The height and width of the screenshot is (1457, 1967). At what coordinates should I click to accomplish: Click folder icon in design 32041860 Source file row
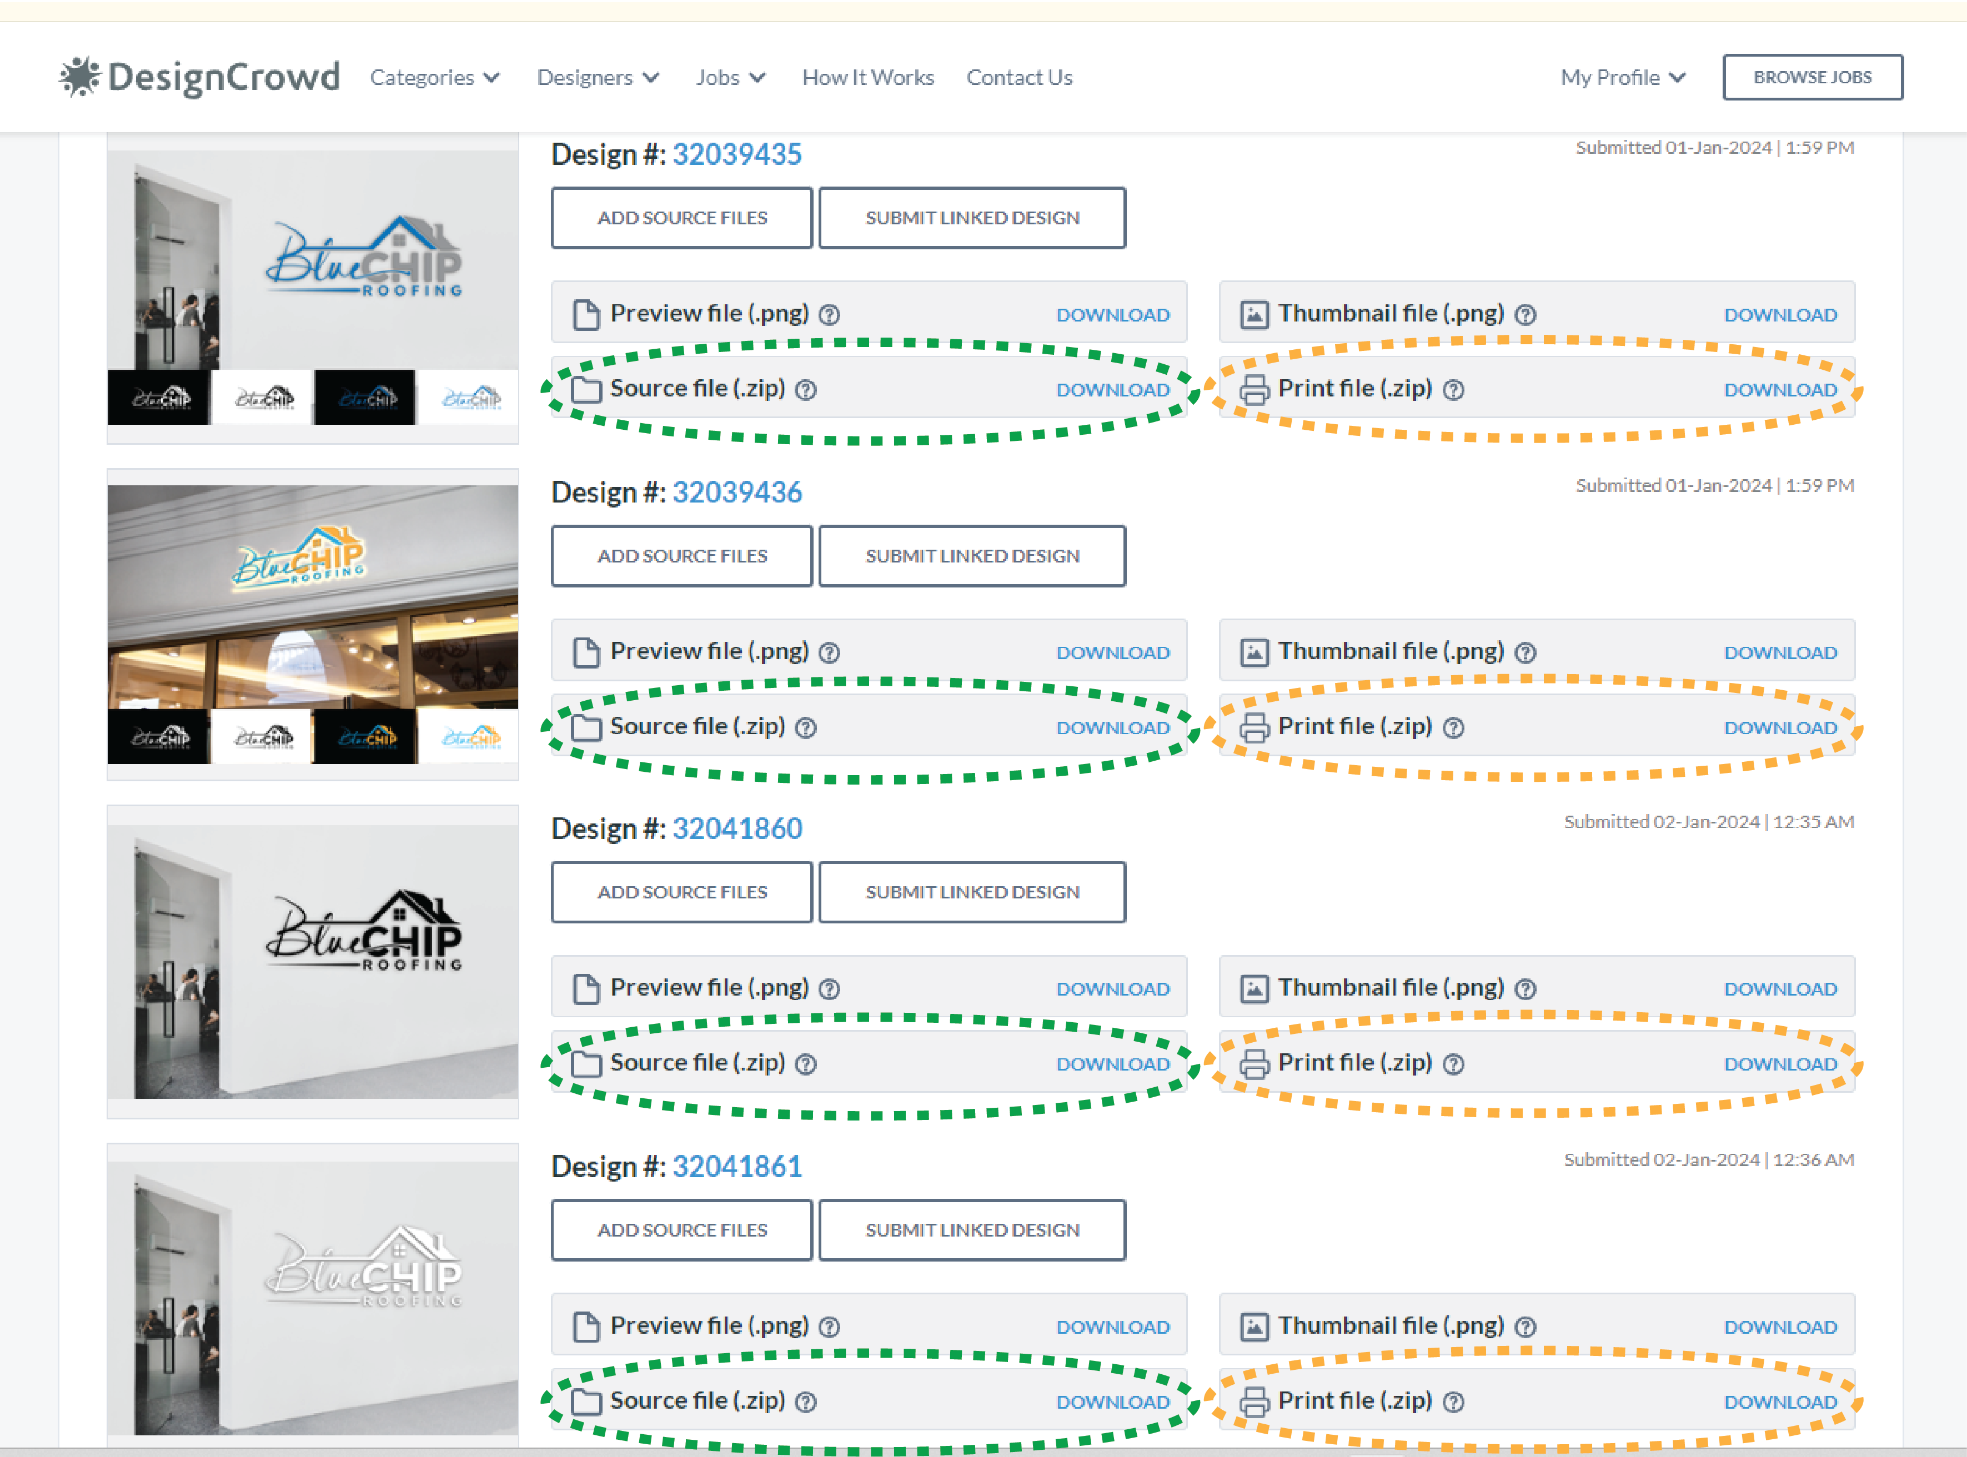tap(586, 1064)
